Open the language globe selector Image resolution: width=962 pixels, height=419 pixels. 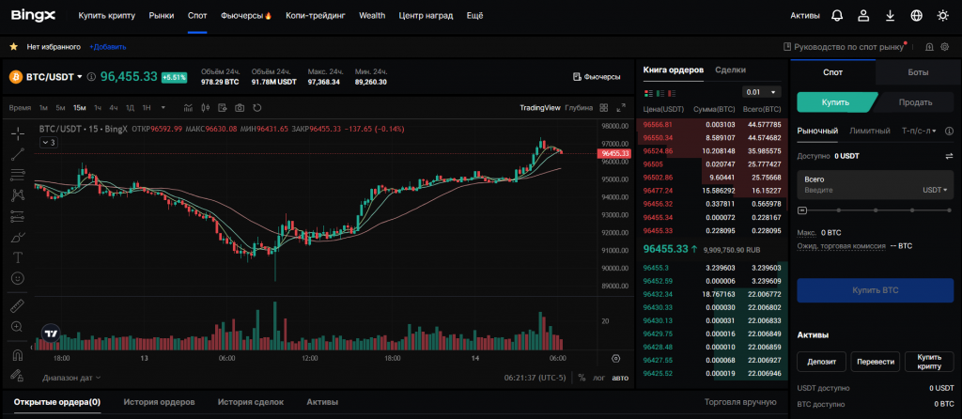point(917,15)
